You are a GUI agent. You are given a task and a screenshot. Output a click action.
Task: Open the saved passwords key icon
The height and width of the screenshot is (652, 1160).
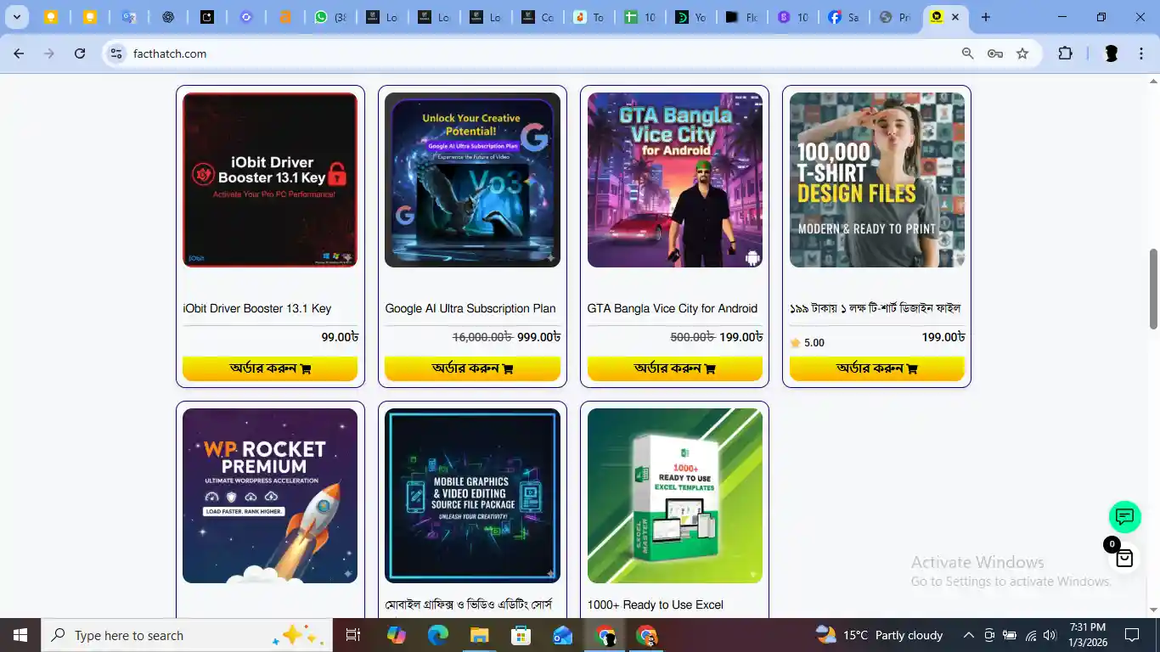(995, 53)
